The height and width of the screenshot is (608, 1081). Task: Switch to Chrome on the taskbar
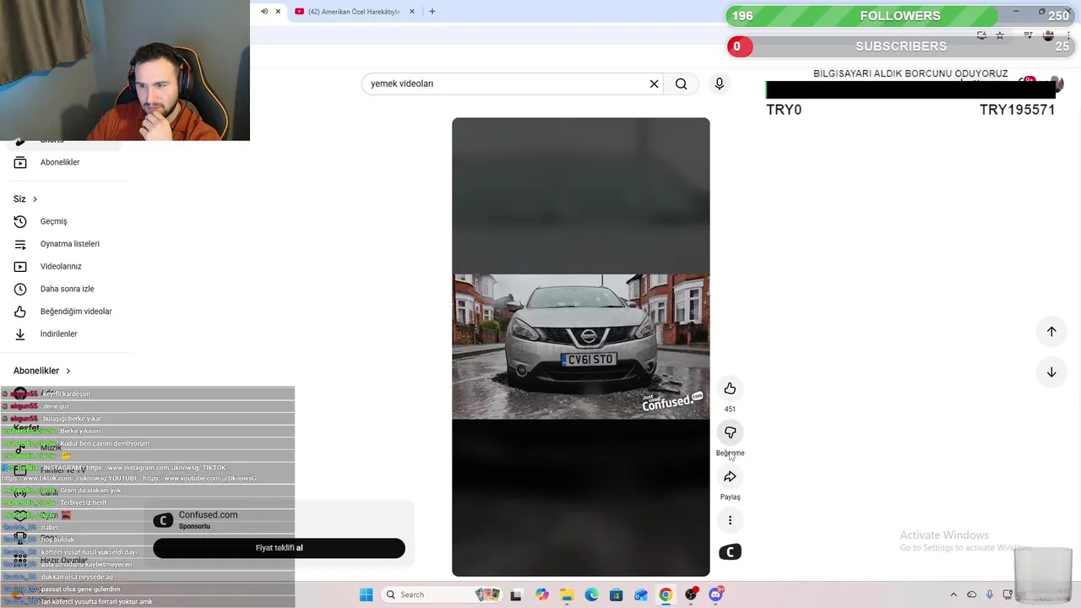point(665,594)
